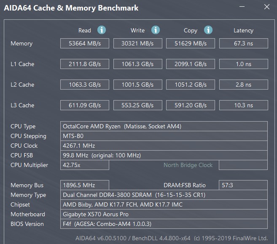Click the CPU Multiplier 42.75x field

[85, 165]
